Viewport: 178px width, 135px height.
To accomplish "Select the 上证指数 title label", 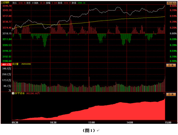I will pyautogui.click(x=5, y=3).
